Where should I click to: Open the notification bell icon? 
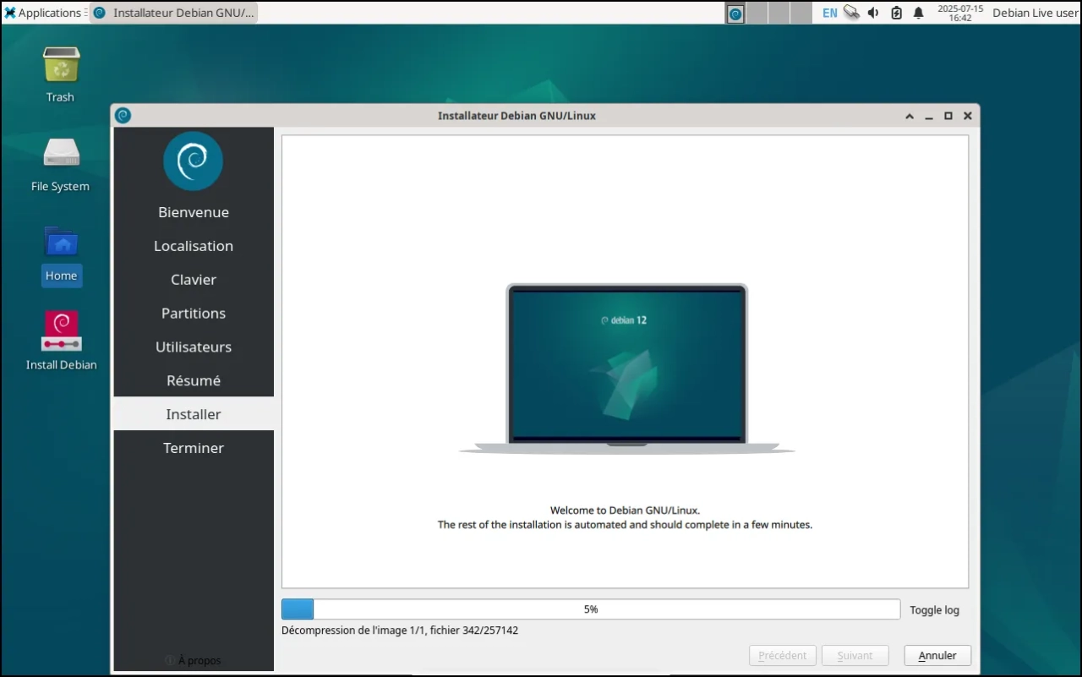coord(919,13)
